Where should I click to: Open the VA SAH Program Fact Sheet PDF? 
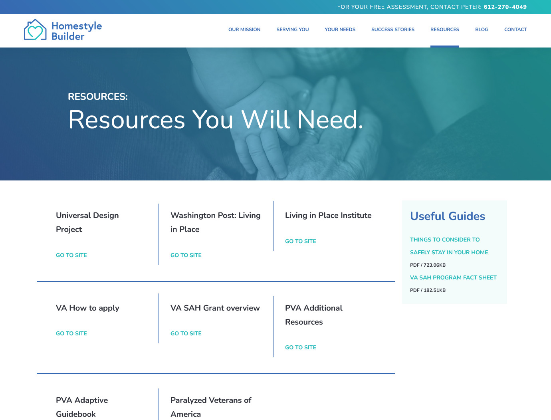pos(453,277)
